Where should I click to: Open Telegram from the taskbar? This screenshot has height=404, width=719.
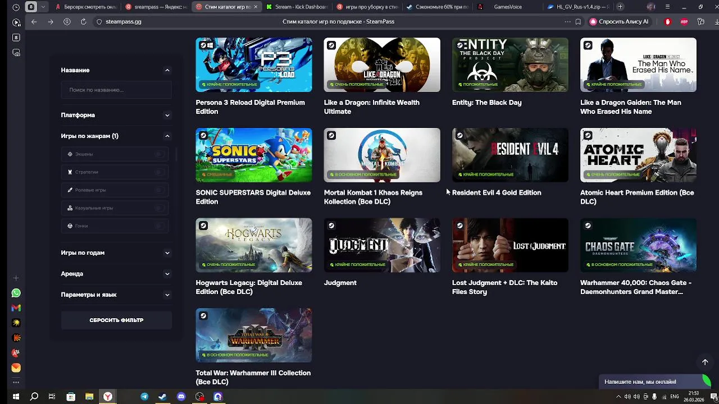tap(144, 397)
